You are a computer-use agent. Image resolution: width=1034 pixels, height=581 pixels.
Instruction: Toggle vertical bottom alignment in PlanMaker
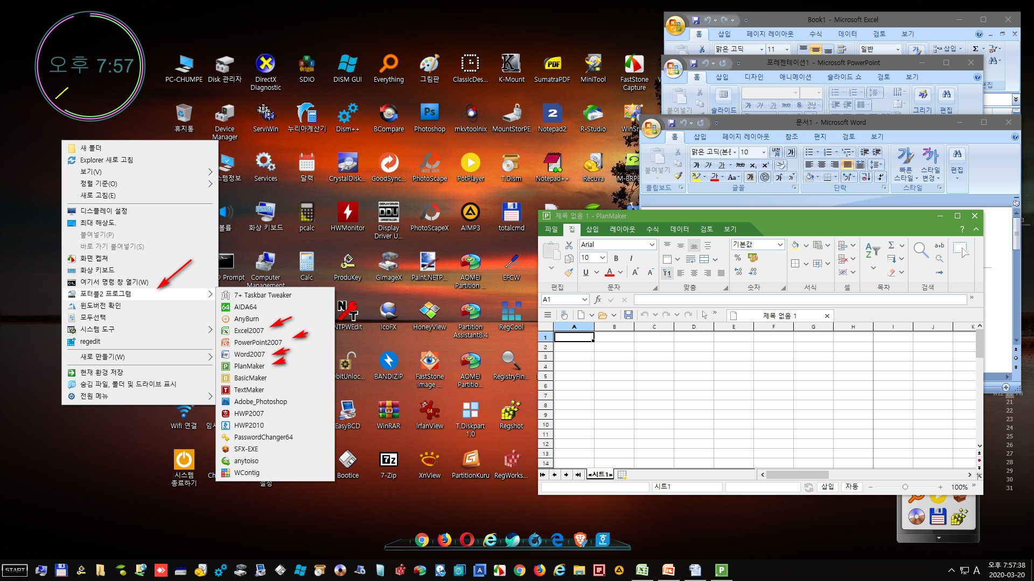click(694, 245)
